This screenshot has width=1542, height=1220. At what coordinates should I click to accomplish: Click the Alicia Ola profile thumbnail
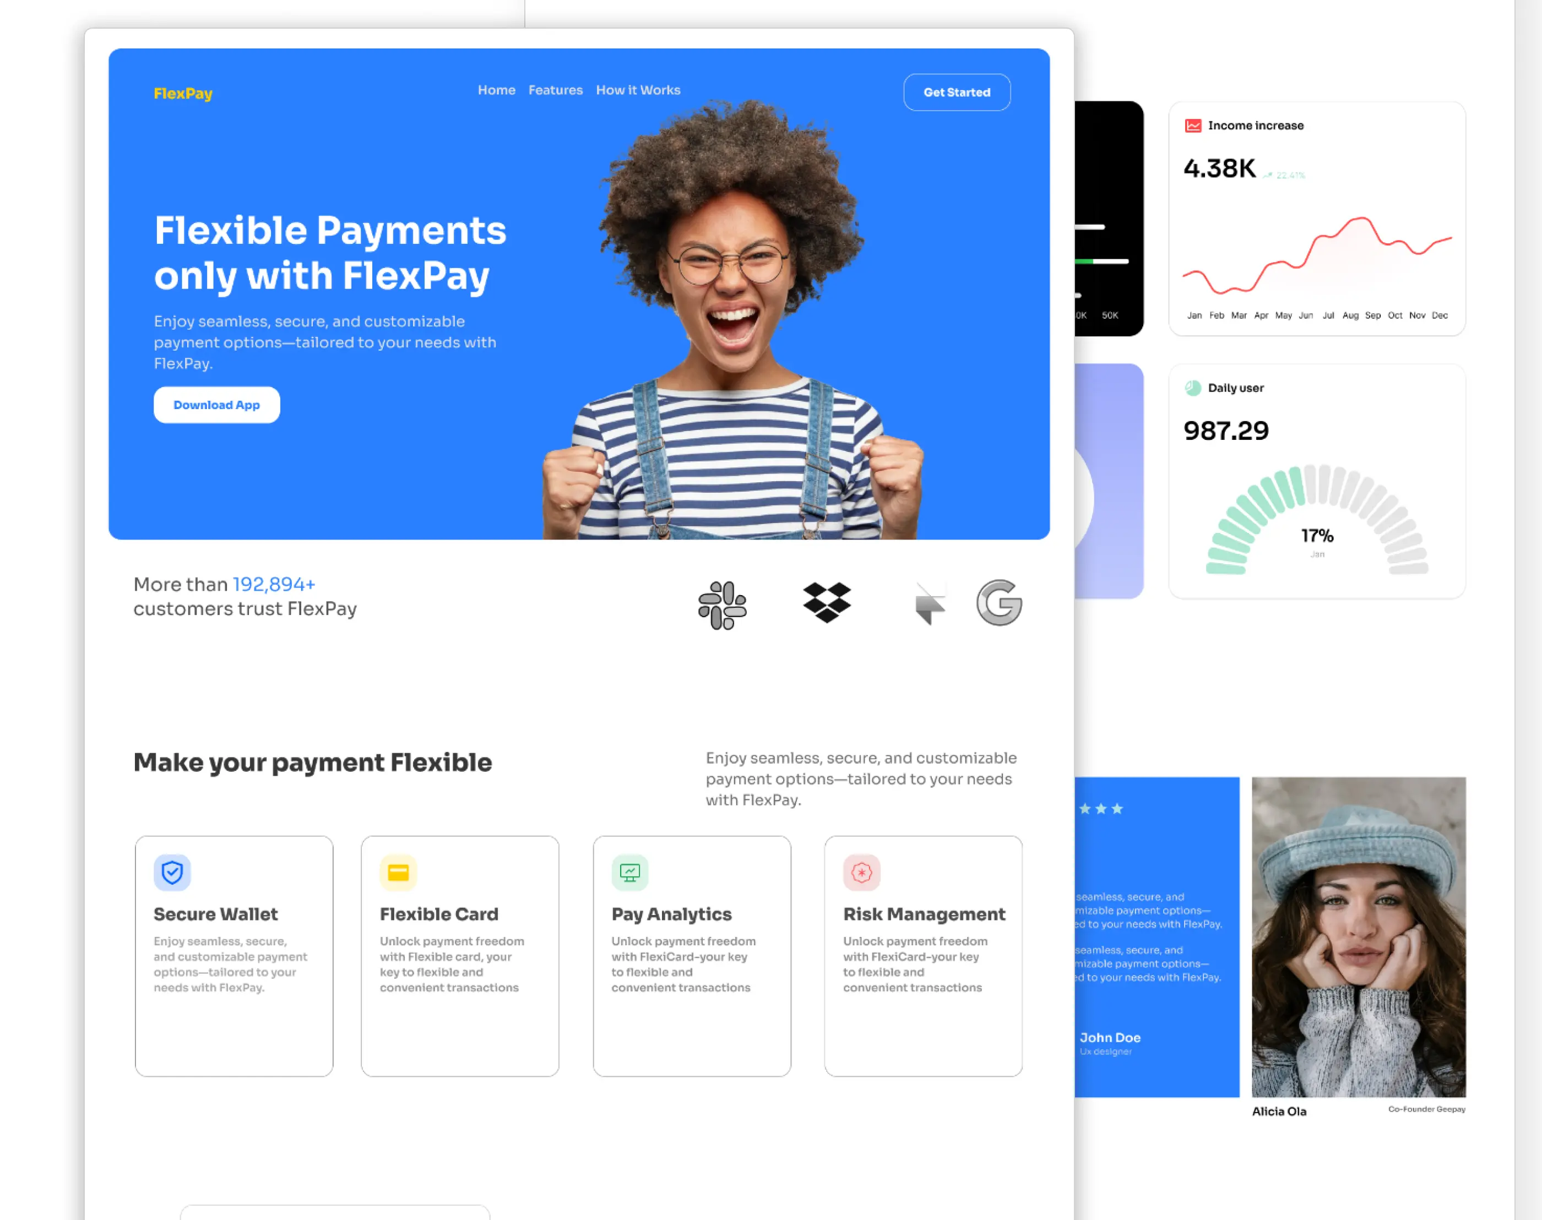point(1359,935)
